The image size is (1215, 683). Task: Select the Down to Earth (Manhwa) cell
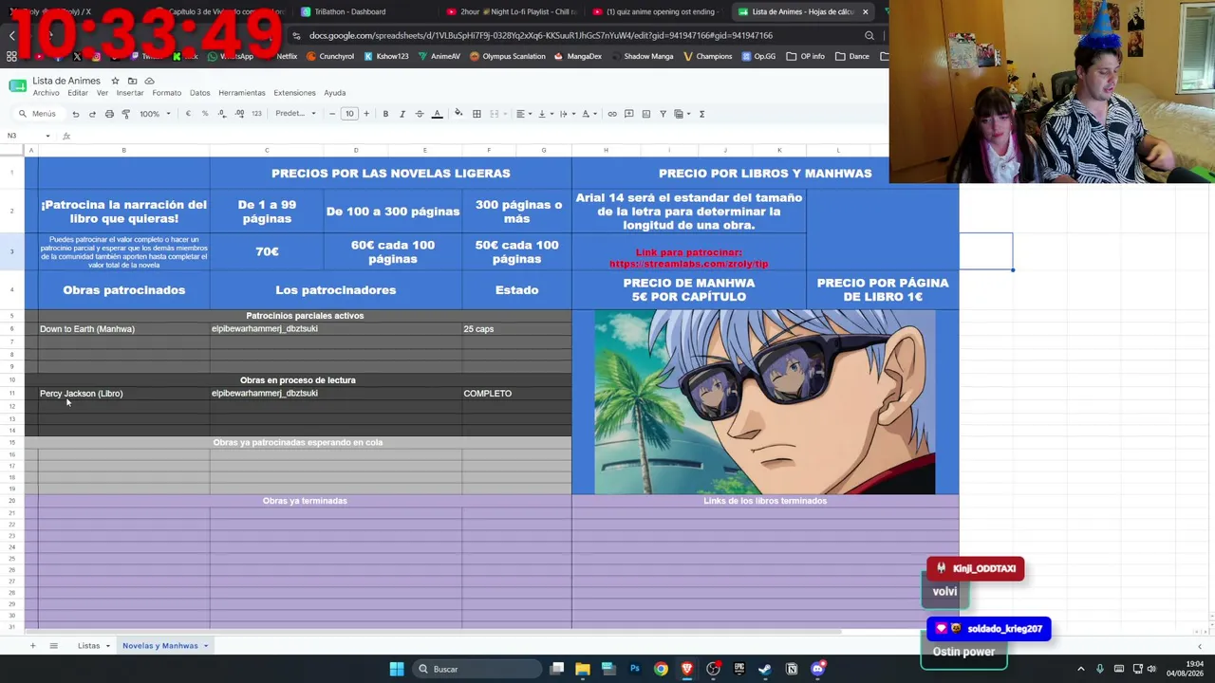click(x=123, y=329)
